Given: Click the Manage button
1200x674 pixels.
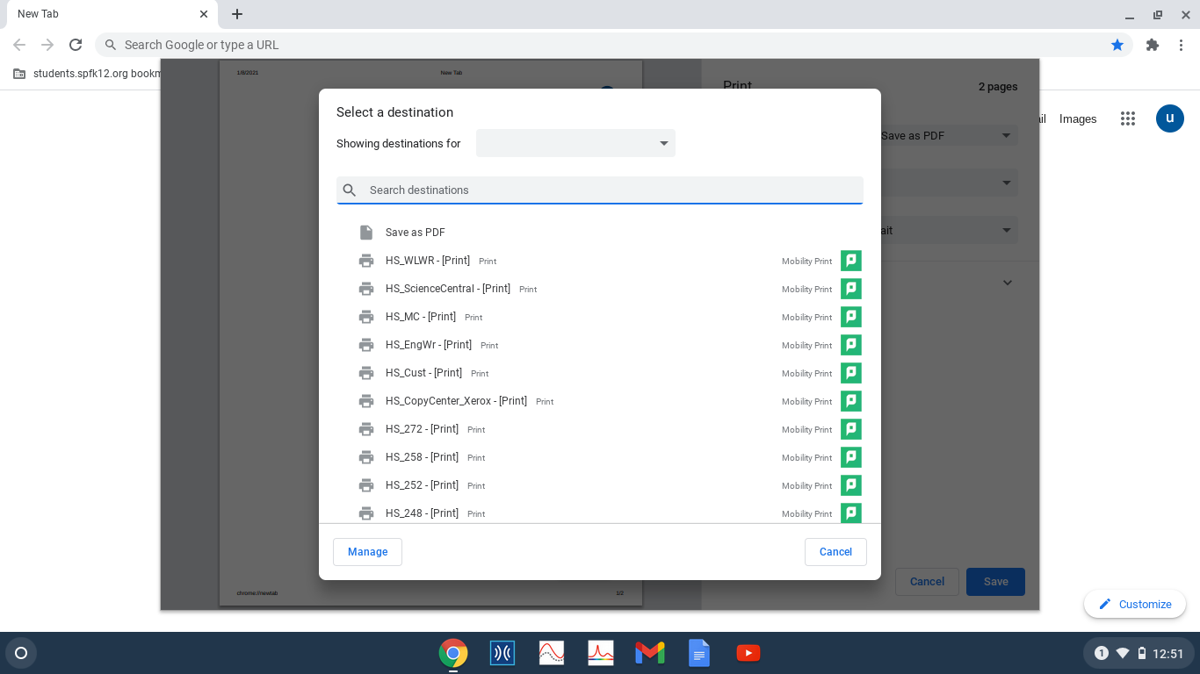Looking at the screenshot, I should 367,552.
